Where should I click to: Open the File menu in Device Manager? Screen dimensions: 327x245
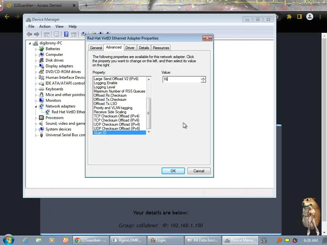click(31, 26)
